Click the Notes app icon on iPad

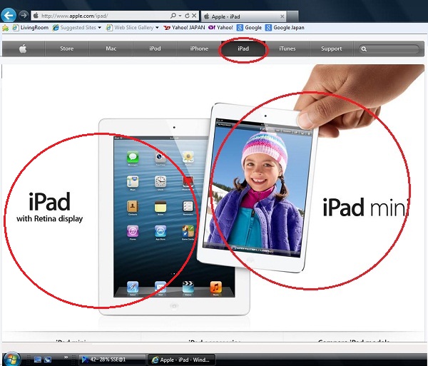[160, 207]
